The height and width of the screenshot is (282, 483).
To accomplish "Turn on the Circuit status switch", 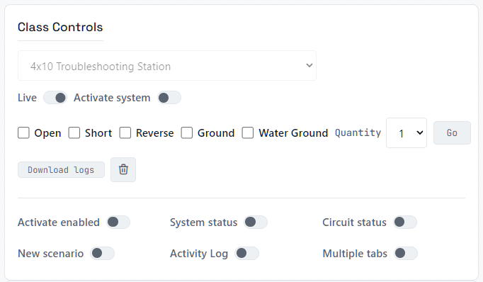I will (405, 222).
